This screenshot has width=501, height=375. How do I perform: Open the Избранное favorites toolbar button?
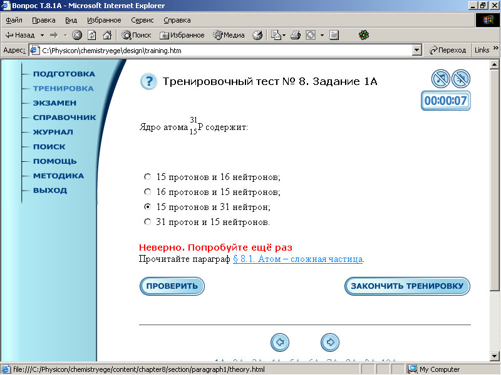click(x=182, y=35)
